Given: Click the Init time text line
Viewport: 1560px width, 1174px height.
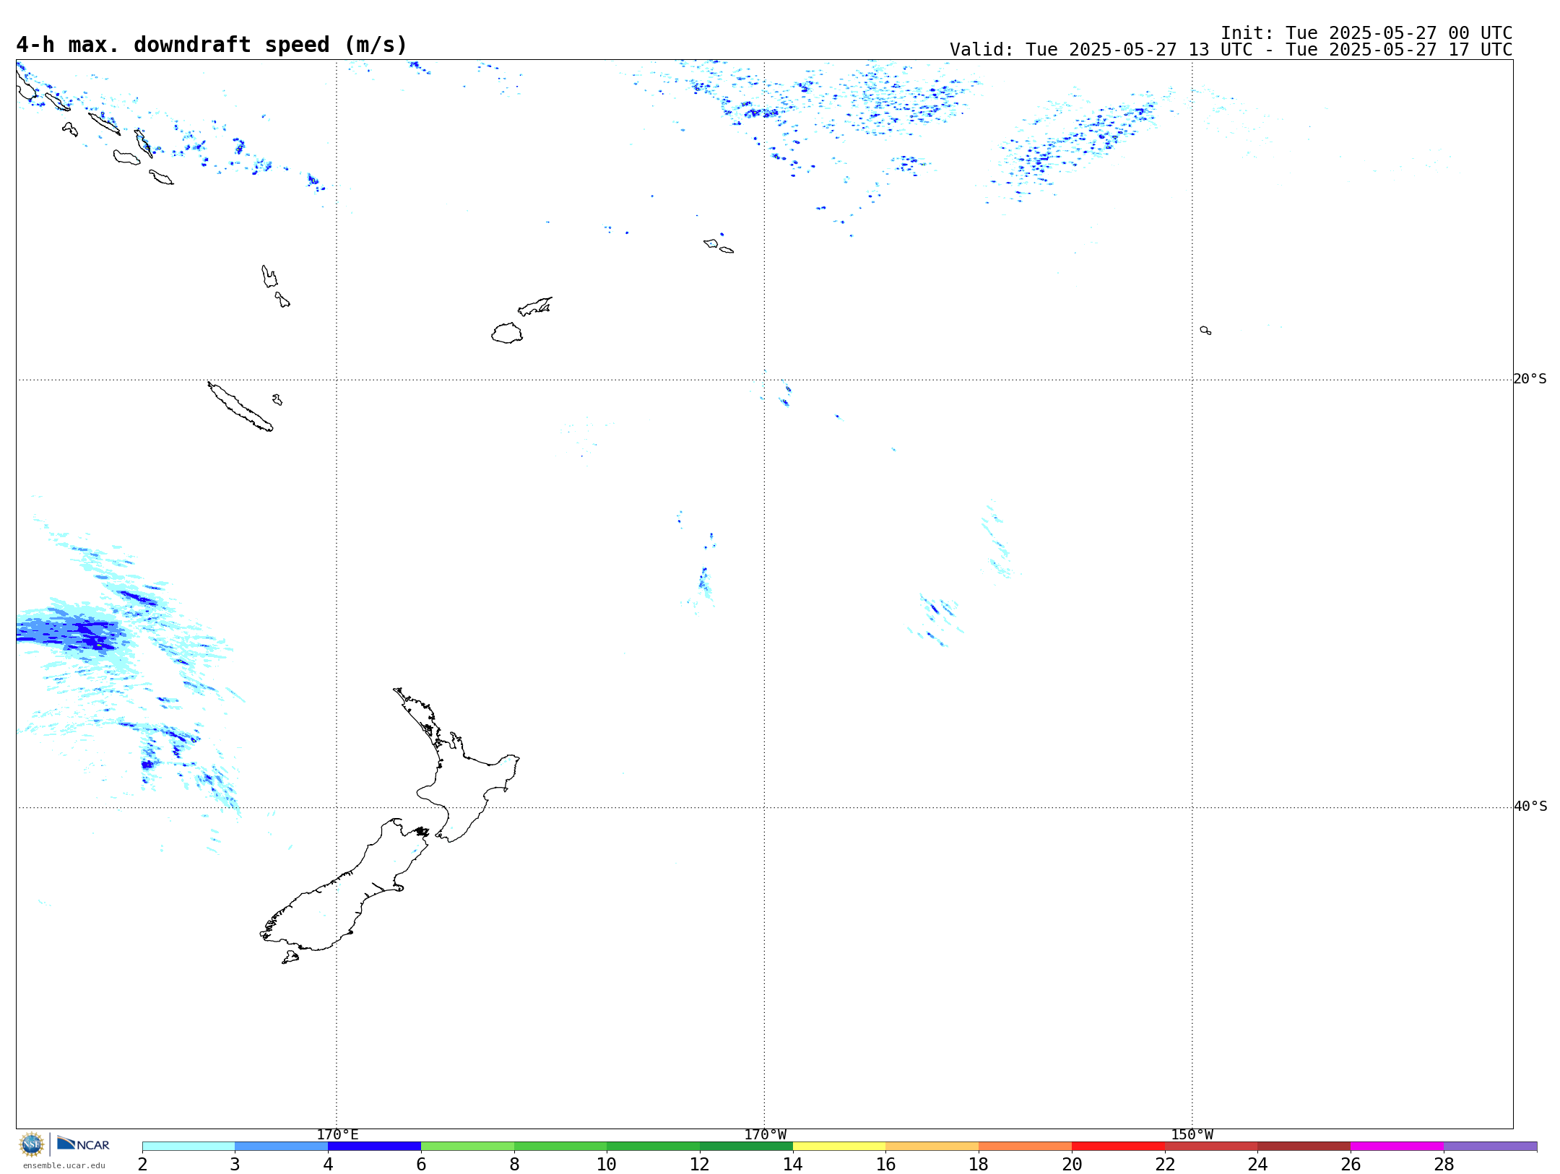Looking at the screenshot, I should [x=1366, y=33].
